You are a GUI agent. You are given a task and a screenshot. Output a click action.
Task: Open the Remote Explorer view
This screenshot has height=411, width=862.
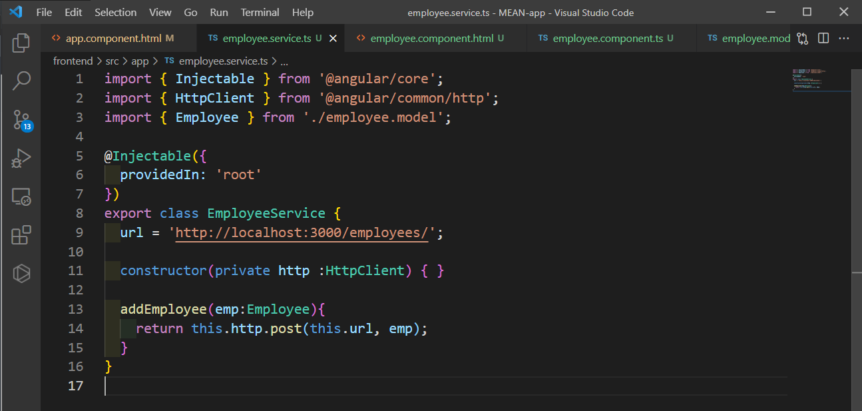[21, 197]
